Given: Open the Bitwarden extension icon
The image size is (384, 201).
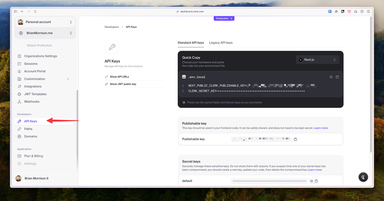Looking at the screenshot, I should click(x=330, y=12).
